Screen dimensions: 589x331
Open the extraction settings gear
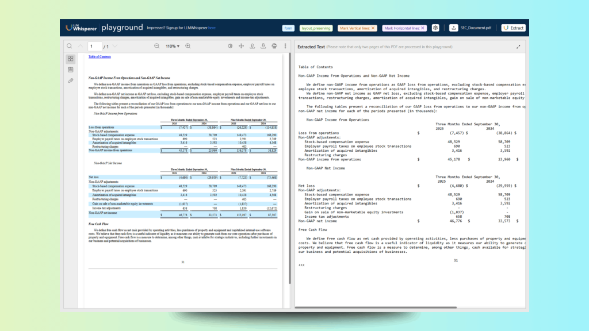[x=435, y=28]
